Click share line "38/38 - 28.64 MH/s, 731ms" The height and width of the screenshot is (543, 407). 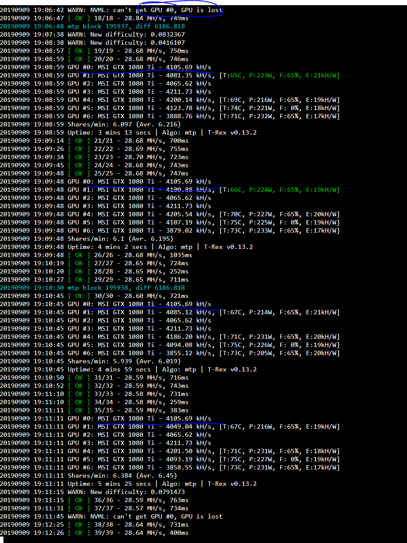[94, 525]
